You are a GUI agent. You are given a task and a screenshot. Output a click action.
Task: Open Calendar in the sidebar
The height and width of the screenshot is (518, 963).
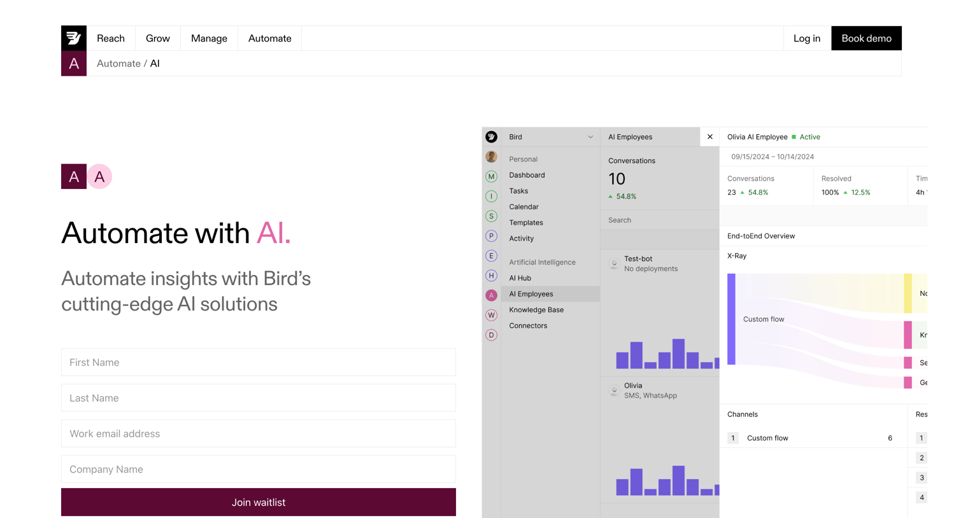[524, 207]
